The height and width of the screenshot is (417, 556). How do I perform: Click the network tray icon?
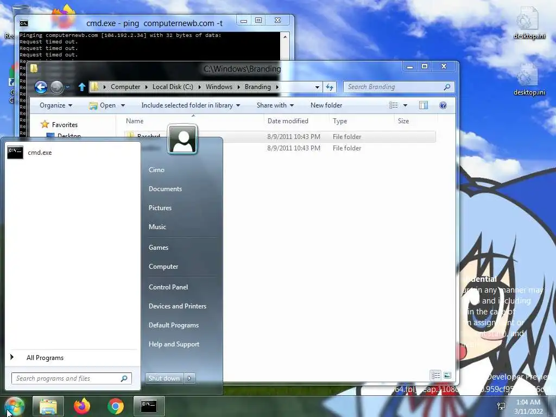501,406
